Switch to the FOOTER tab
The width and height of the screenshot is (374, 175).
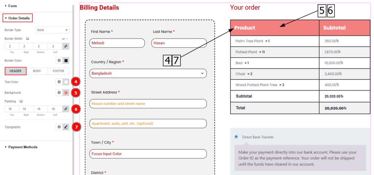(x=58, y=71)
